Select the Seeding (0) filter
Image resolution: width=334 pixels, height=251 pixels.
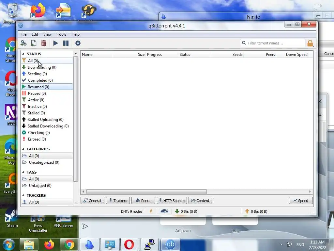coord(47,74)
